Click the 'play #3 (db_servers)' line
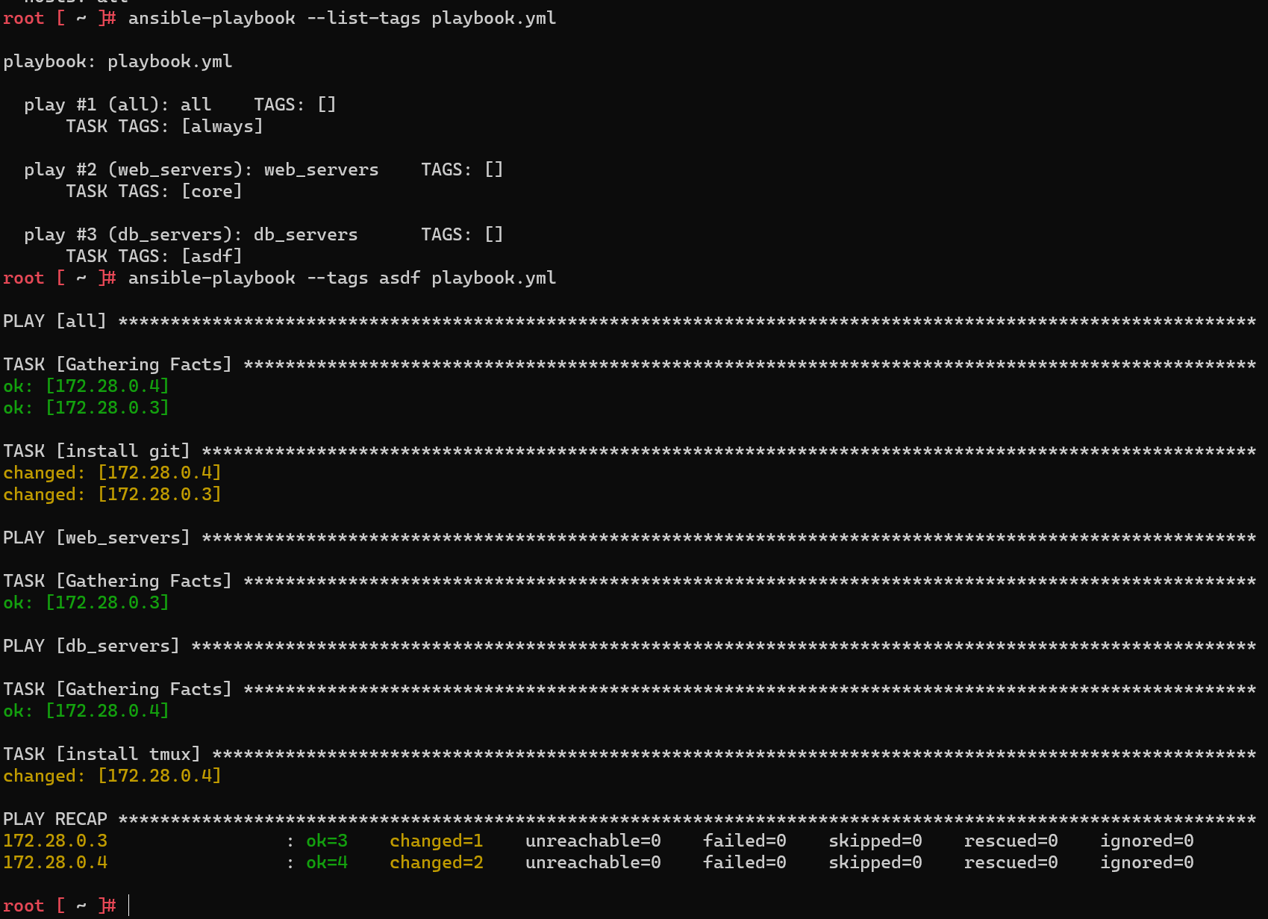1268x919 pixels. (191, 234)
